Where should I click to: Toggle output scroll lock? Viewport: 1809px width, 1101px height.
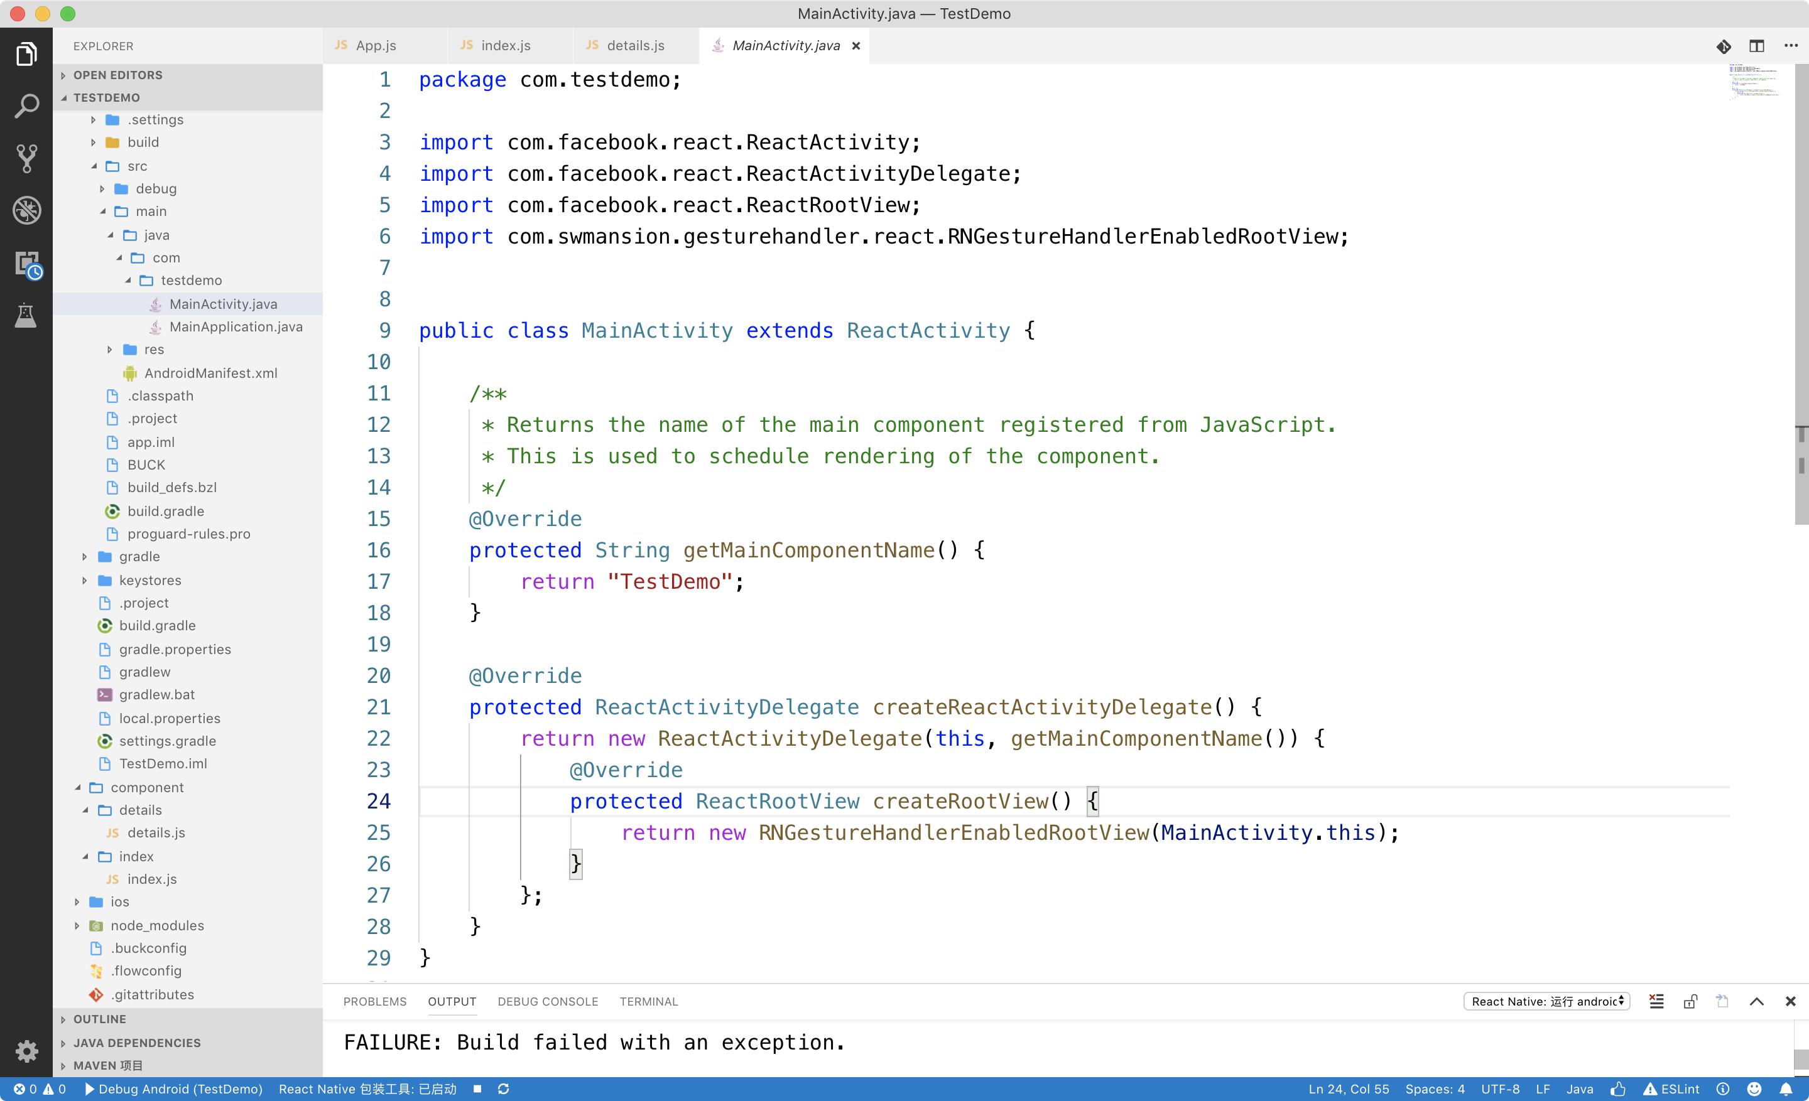1690,1001
